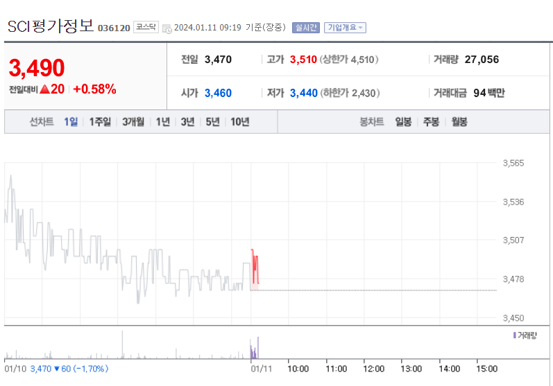553x386 pixels.
Task: Click the 거래량 purple legend marker
Action: tap(515, 335)
